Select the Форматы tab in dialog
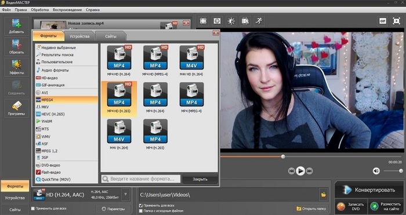This screenshot has width=406, height=215. [x=48, y=36]
